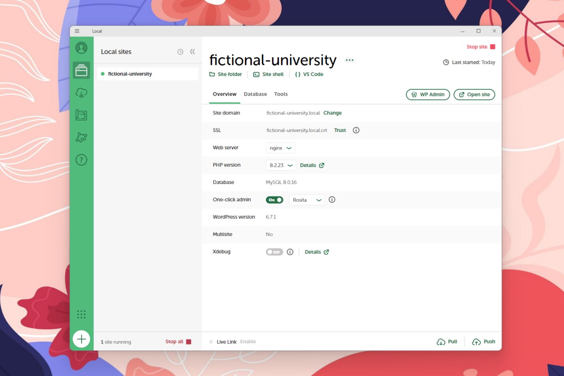Switch to the Tools tab
The width and height of the screenshot is (564, 376).
(x=281, y=94)
